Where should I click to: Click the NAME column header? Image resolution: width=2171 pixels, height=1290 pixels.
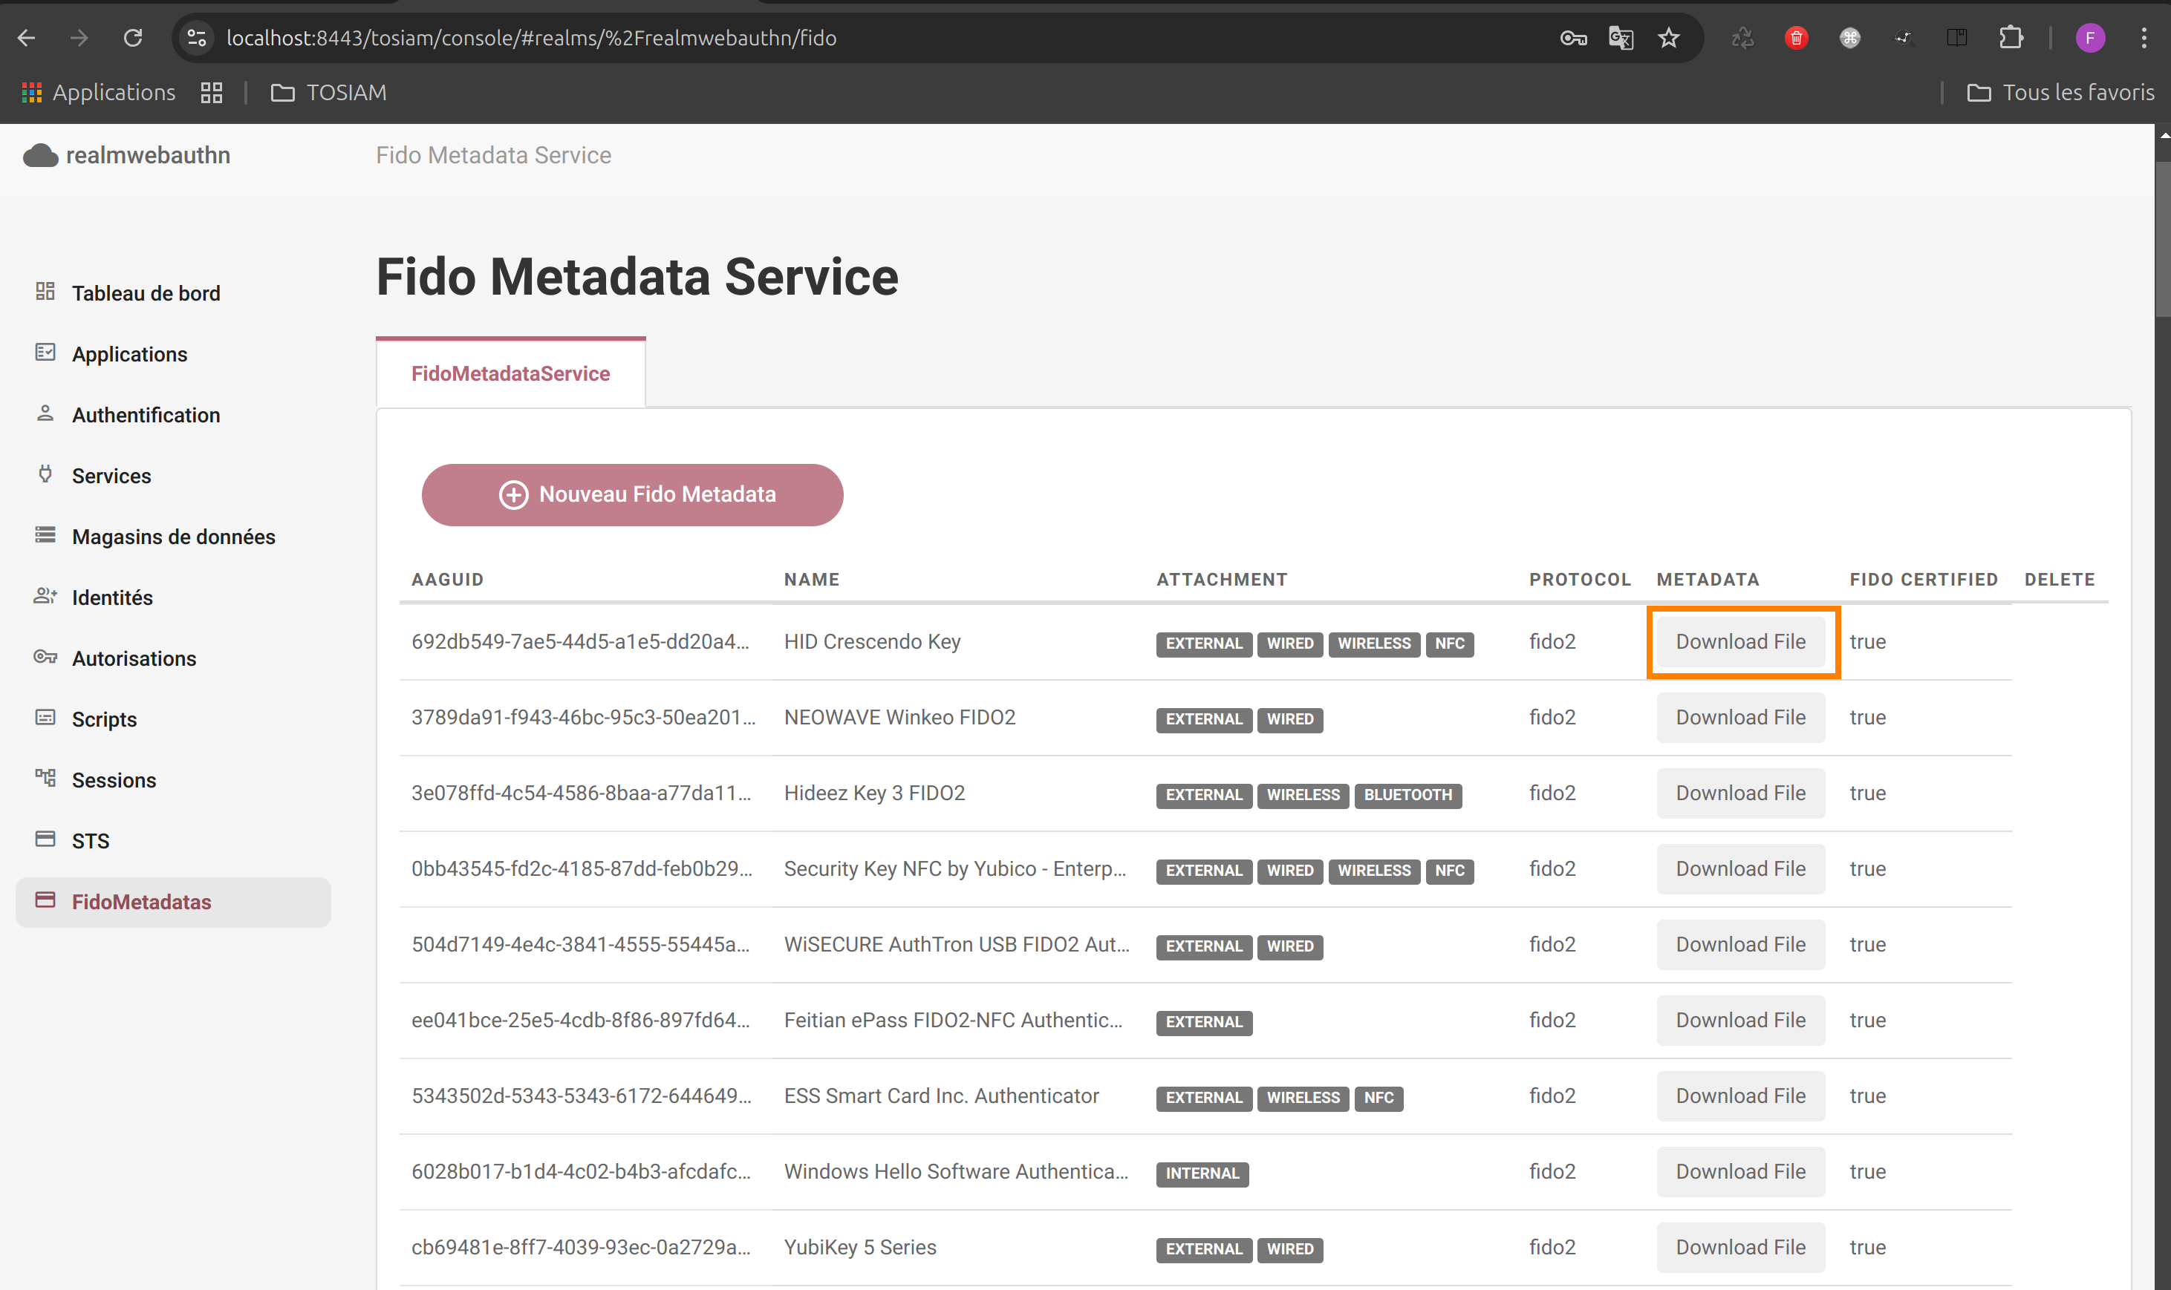[812, 579]
